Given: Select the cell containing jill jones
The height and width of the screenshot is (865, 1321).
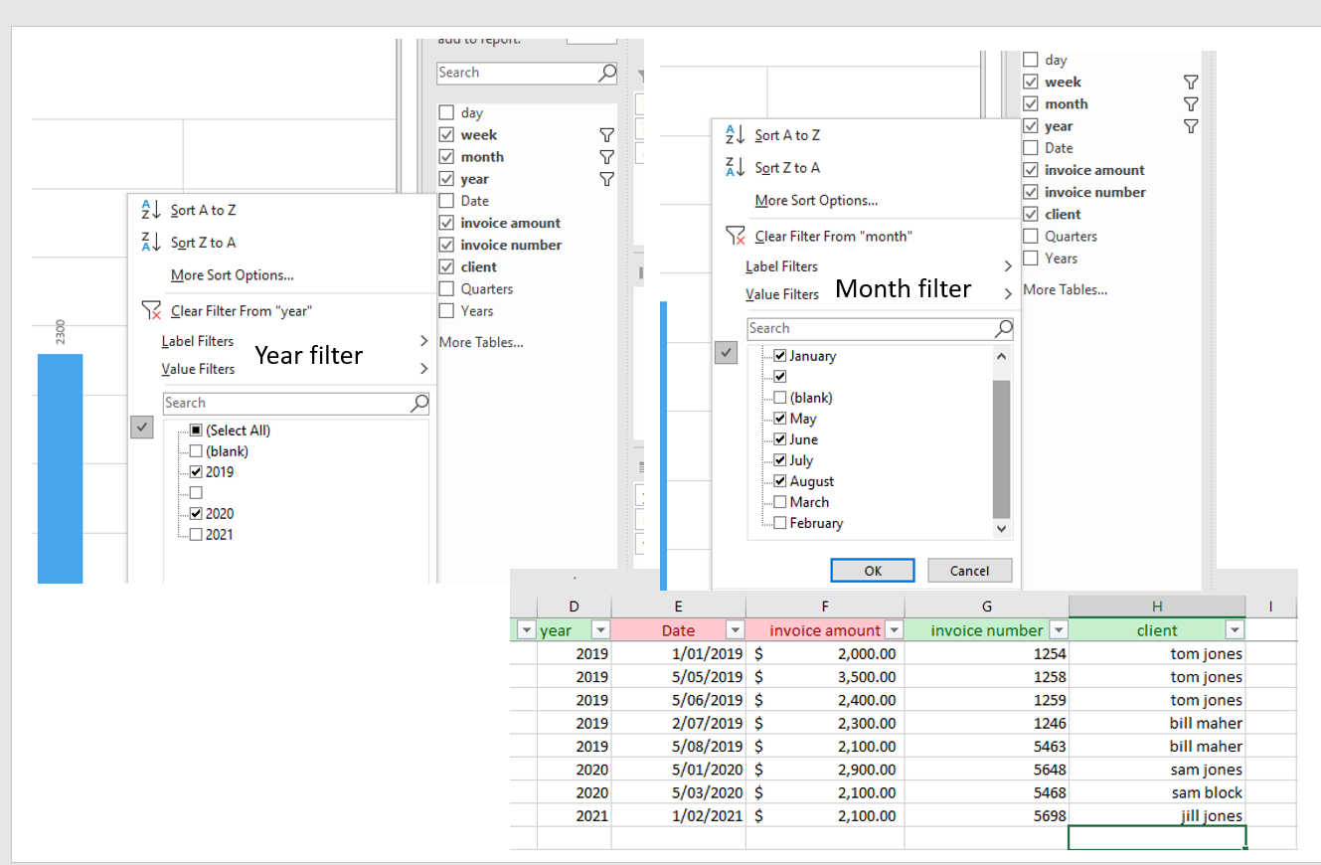Looking at the screenshot, I should point(1157,815).
